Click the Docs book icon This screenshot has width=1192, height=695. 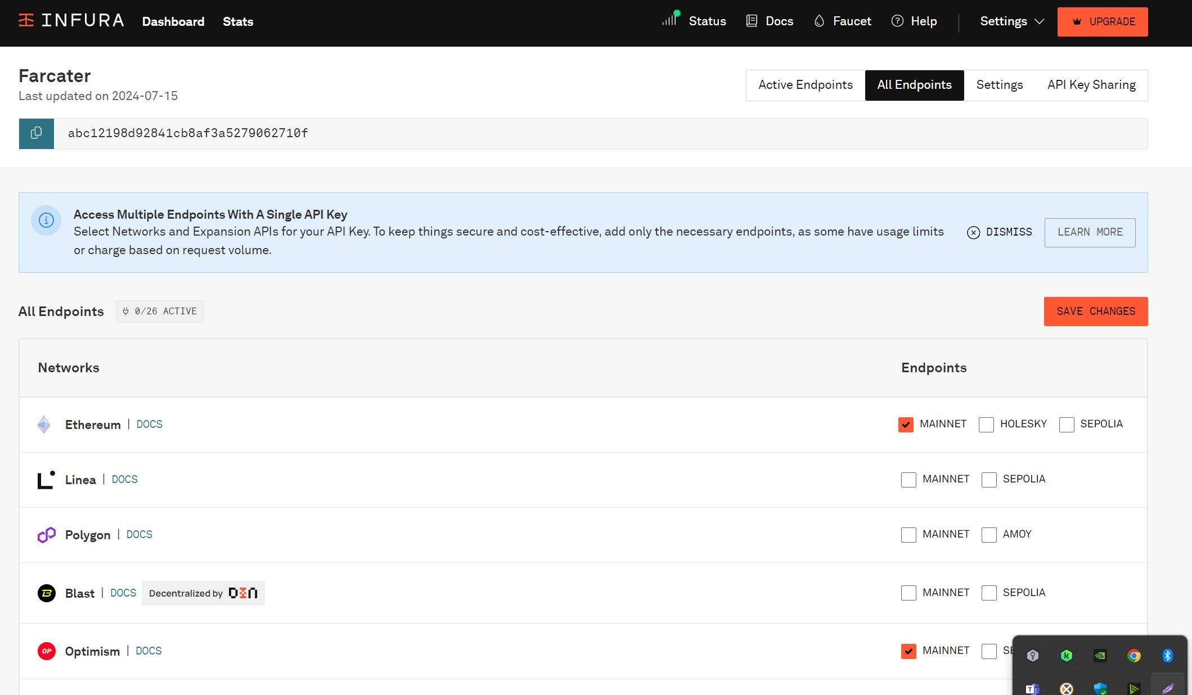(x=752, y=21)
